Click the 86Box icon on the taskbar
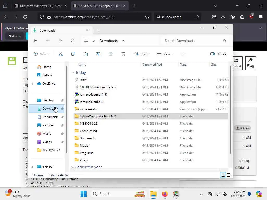The image size is (267, 200). pyautogui.click(x=176, y=194)
